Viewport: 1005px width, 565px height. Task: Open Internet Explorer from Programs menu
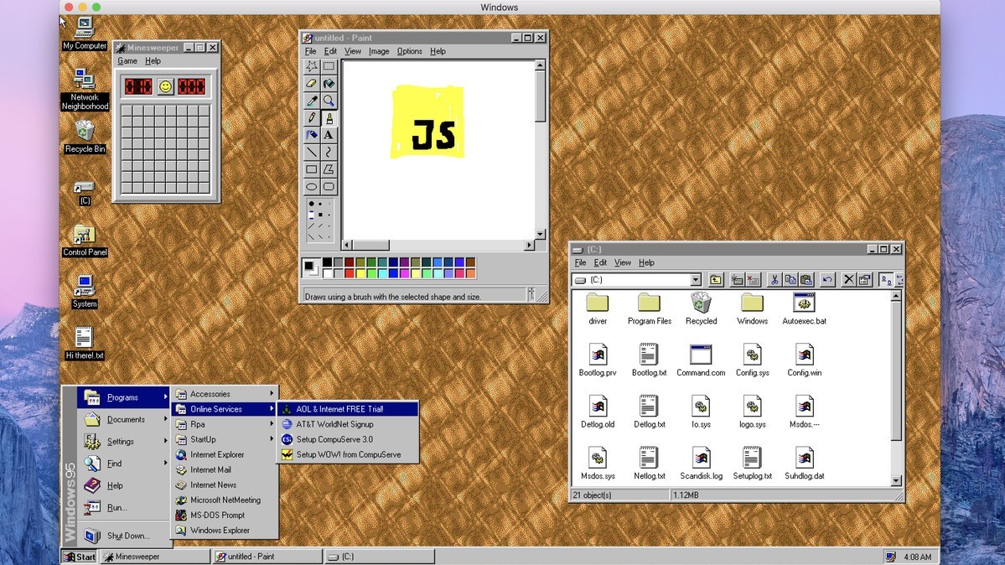coord(225,454)
